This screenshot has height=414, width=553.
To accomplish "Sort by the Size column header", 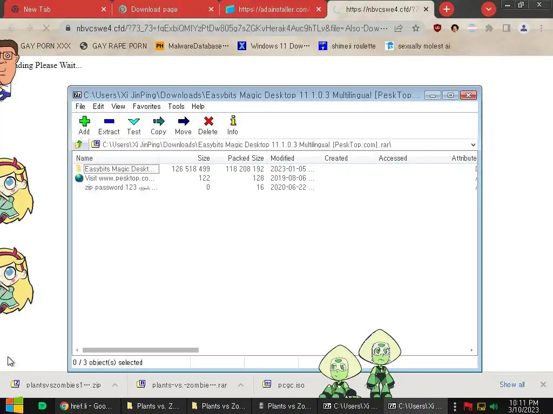I will [x=186, y=158].
